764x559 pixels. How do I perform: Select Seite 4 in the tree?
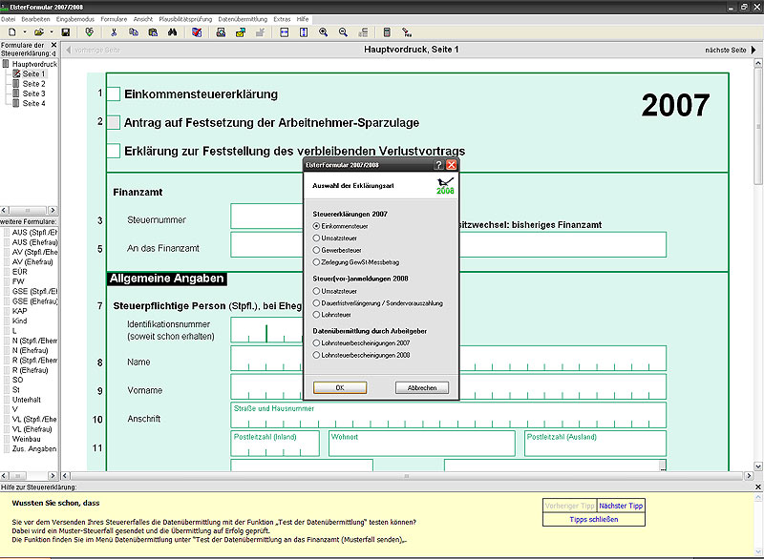coord(33,103)
